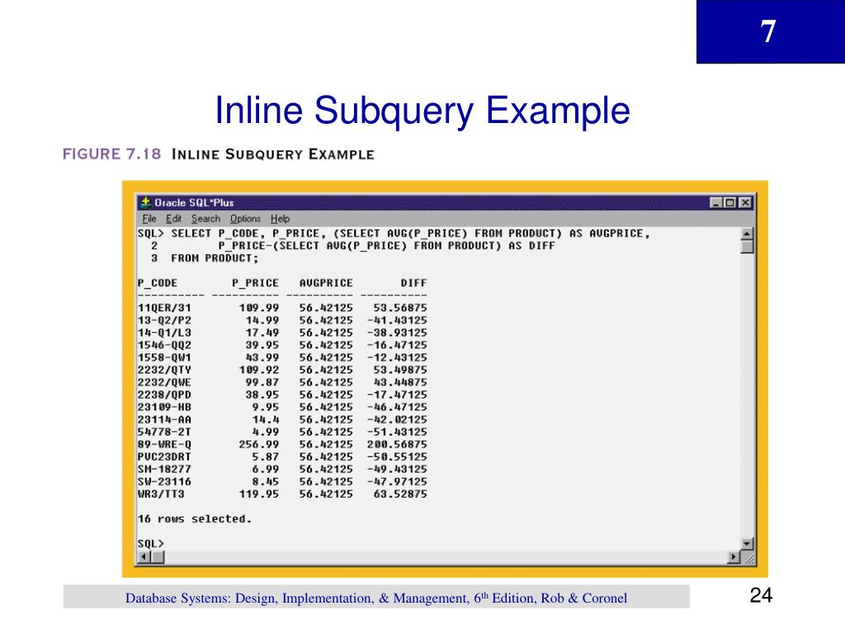The width and height of the screenshot is (845, 634).
Task: Click the vertical scrollbar up arrow
Action: click(x=747, y=234)
